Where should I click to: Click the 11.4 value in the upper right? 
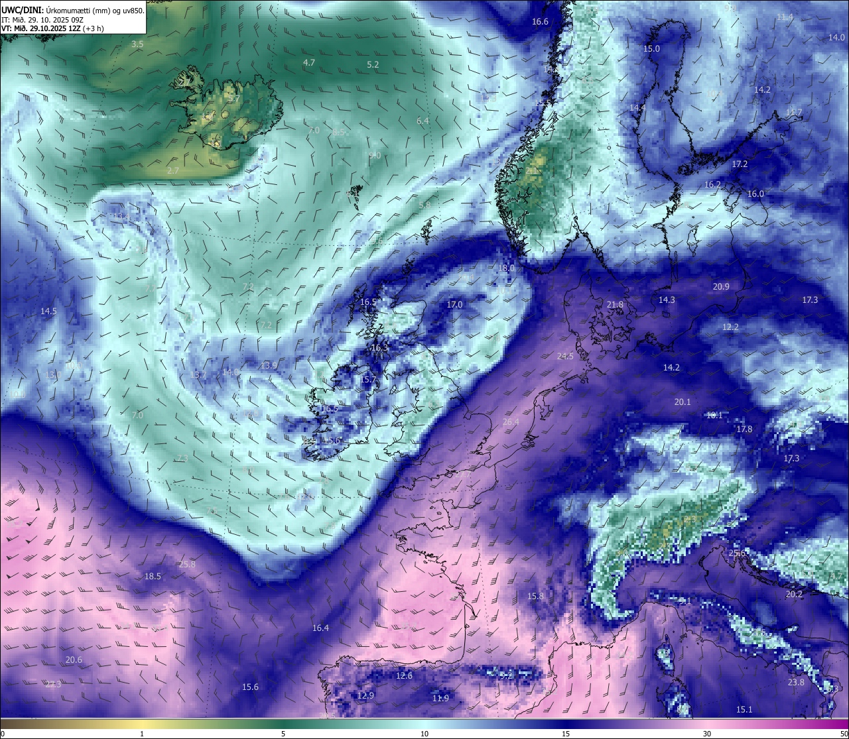[x=785, y=17]
